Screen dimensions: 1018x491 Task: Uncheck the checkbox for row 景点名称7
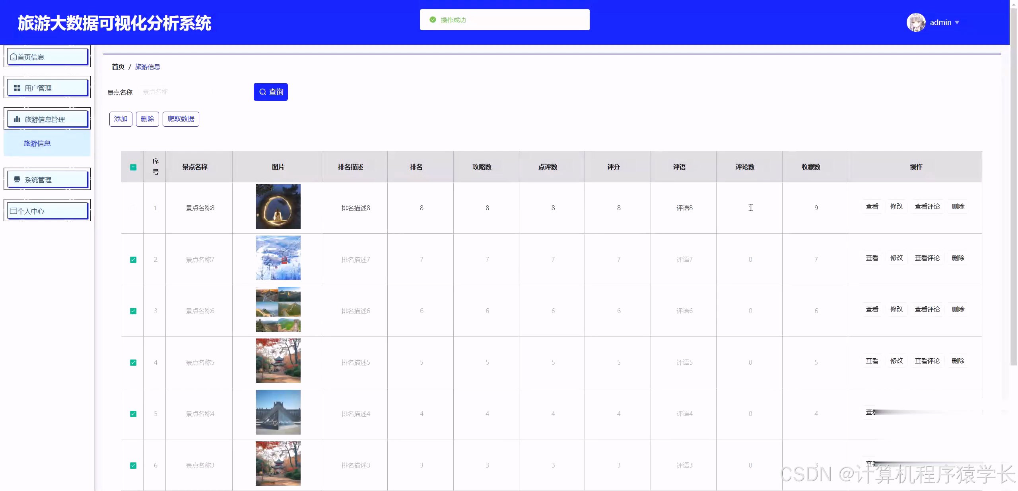point(133,260)
